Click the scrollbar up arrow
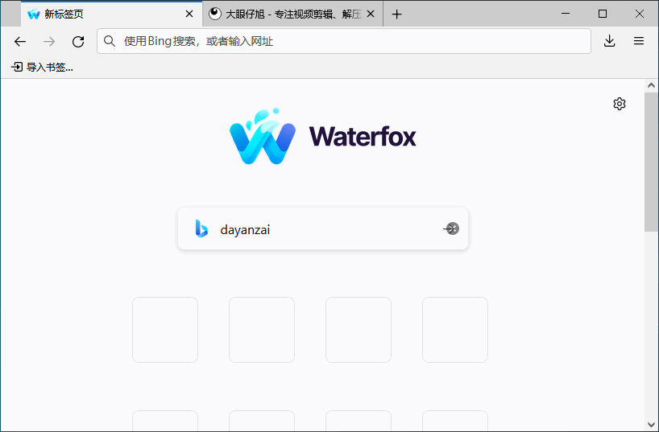659x432 pixels. click(651, 85)
